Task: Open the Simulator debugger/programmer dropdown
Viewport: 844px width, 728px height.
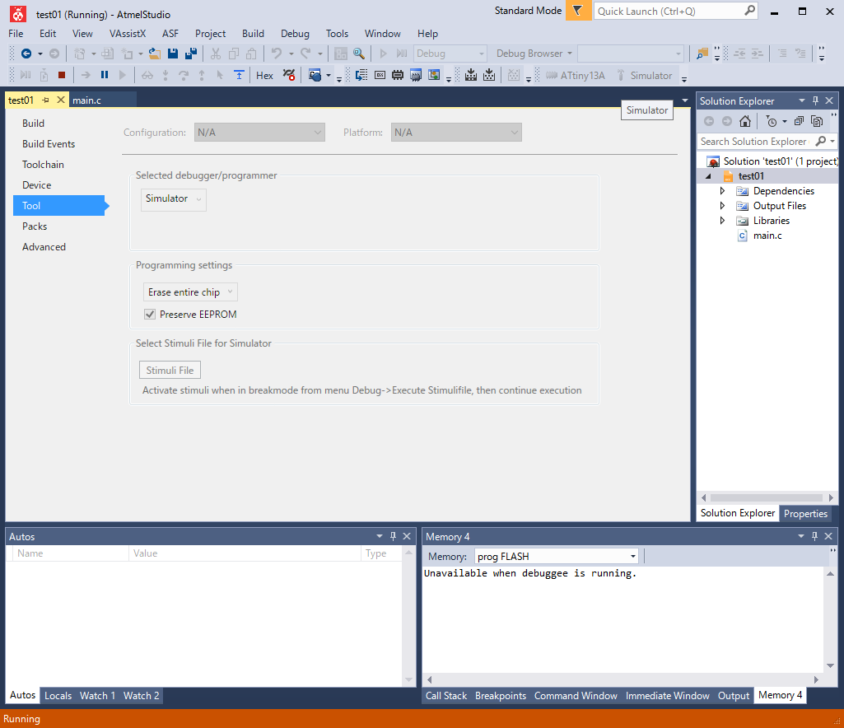Action: (173, 198)
